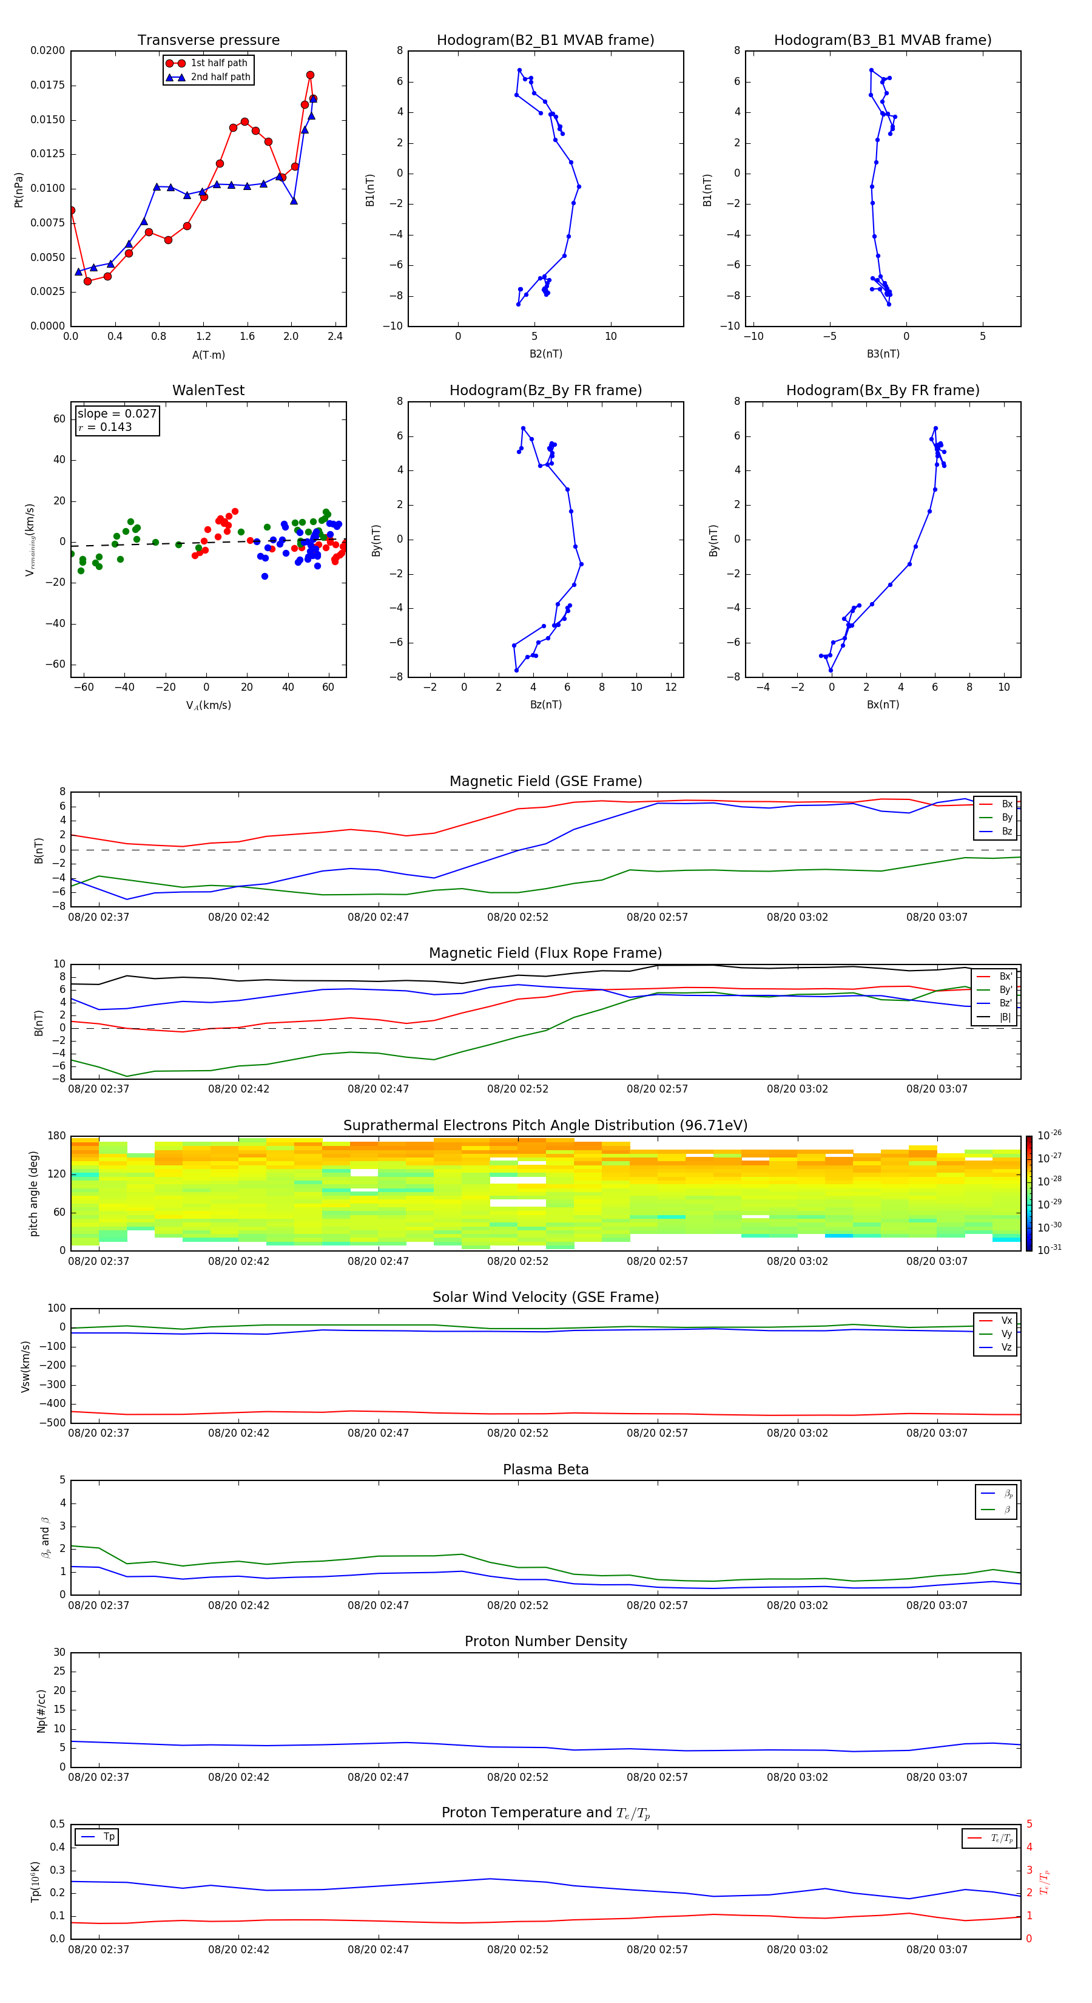The width and height of the screenshot is (1092, 2003).
Task: Select the "slope = 0.027" annotation
Action: coord(116,414)
